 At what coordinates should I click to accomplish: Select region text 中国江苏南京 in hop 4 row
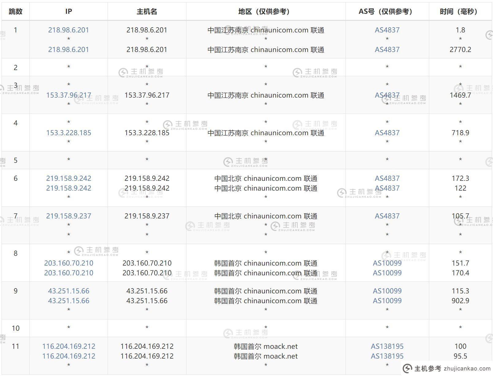[x=228, y=133]
